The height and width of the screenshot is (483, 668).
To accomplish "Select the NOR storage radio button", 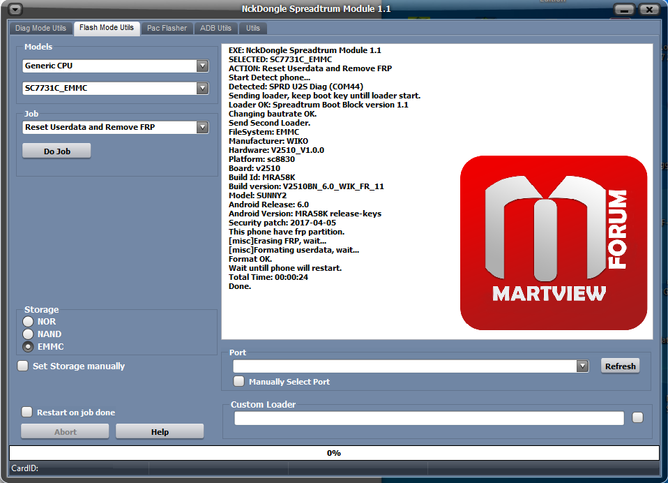I will coord(28,322).
